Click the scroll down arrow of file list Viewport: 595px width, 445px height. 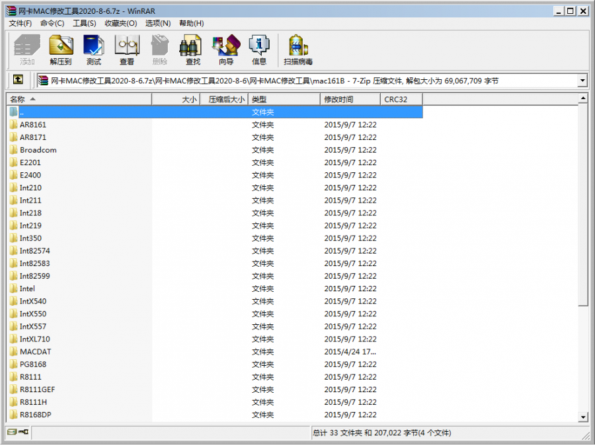tap(583, 417)
